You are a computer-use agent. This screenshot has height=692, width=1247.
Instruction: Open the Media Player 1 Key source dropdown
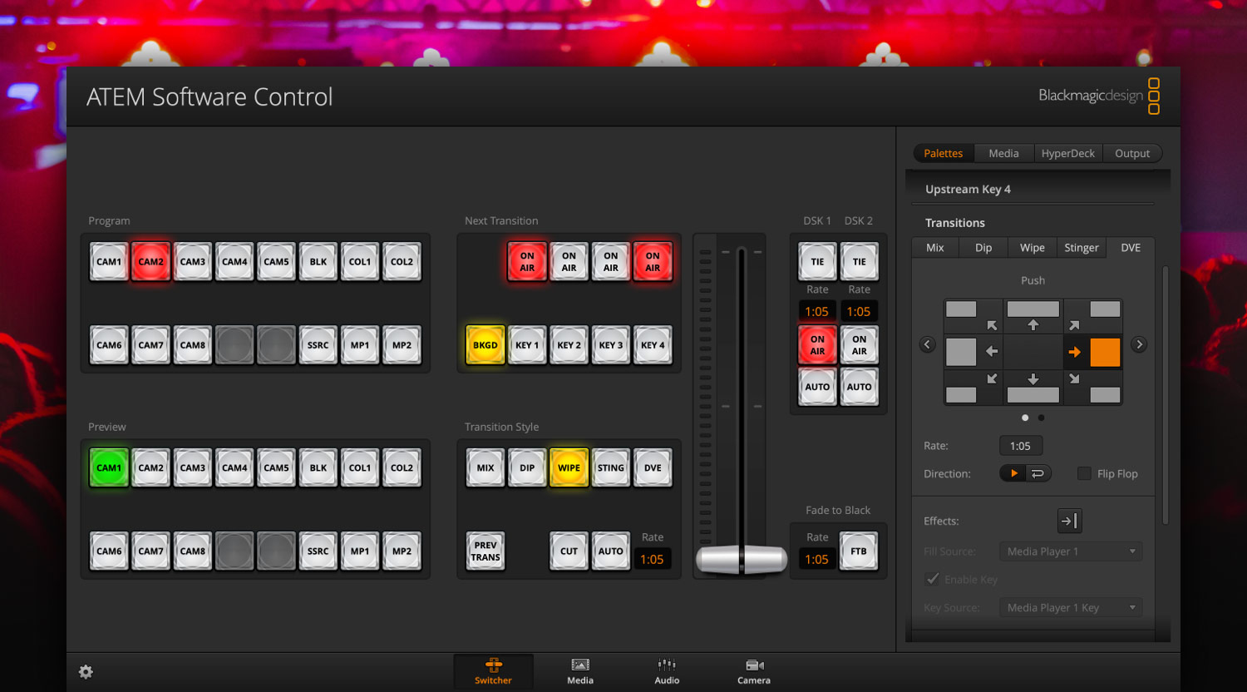[1070, 607]
